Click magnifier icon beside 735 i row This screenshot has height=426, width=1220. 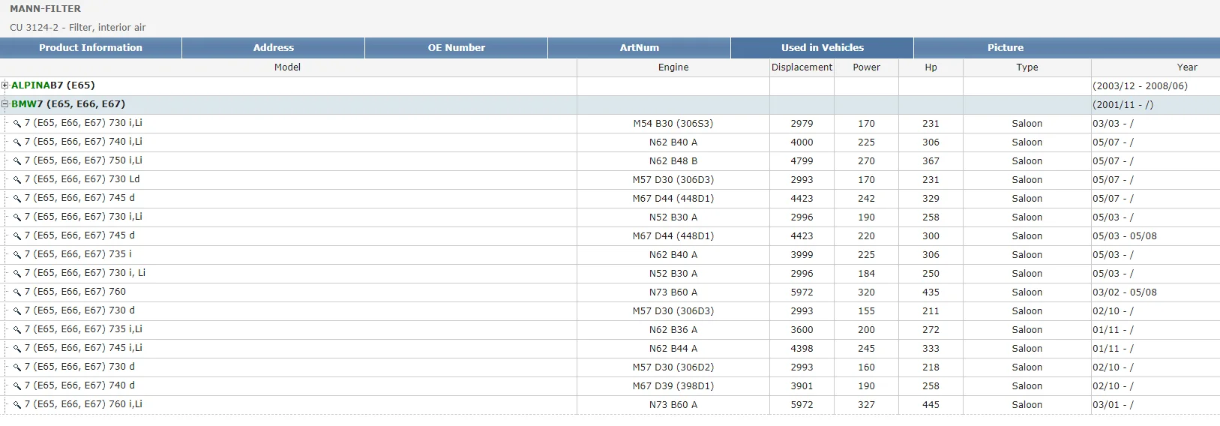pyautogui.click(x=17, y=255)
